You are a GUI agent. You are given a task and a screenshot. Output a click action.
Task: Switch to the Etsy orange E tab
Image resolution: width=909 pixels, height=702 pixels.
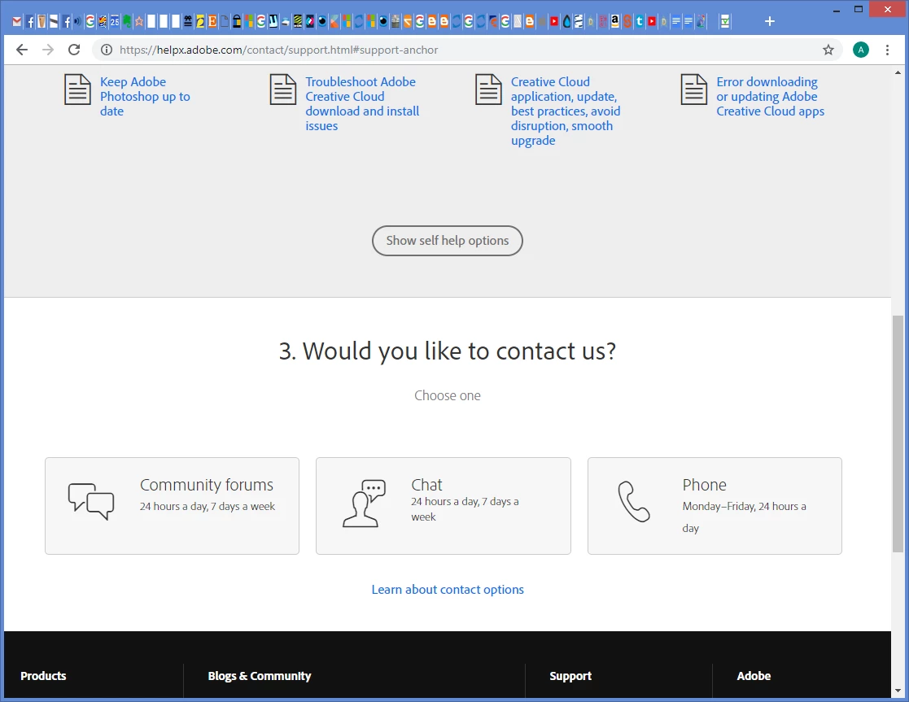pyautogui.click(x=212, y=22)
